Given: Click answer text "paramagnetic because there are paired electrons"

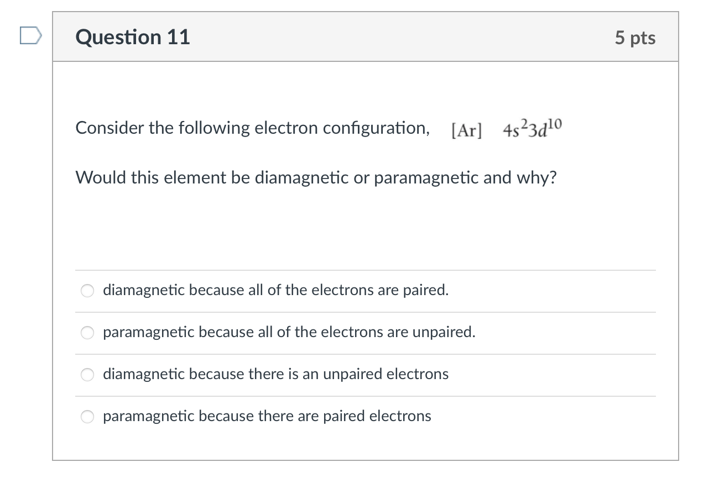Looking at the screenshot, I should pos(267,416).
